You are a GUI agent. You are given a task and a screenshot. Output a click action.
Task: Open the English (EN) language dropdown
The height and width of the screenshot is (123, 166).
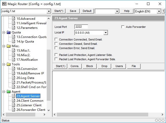pyautogui.click(x=159, y=11)
